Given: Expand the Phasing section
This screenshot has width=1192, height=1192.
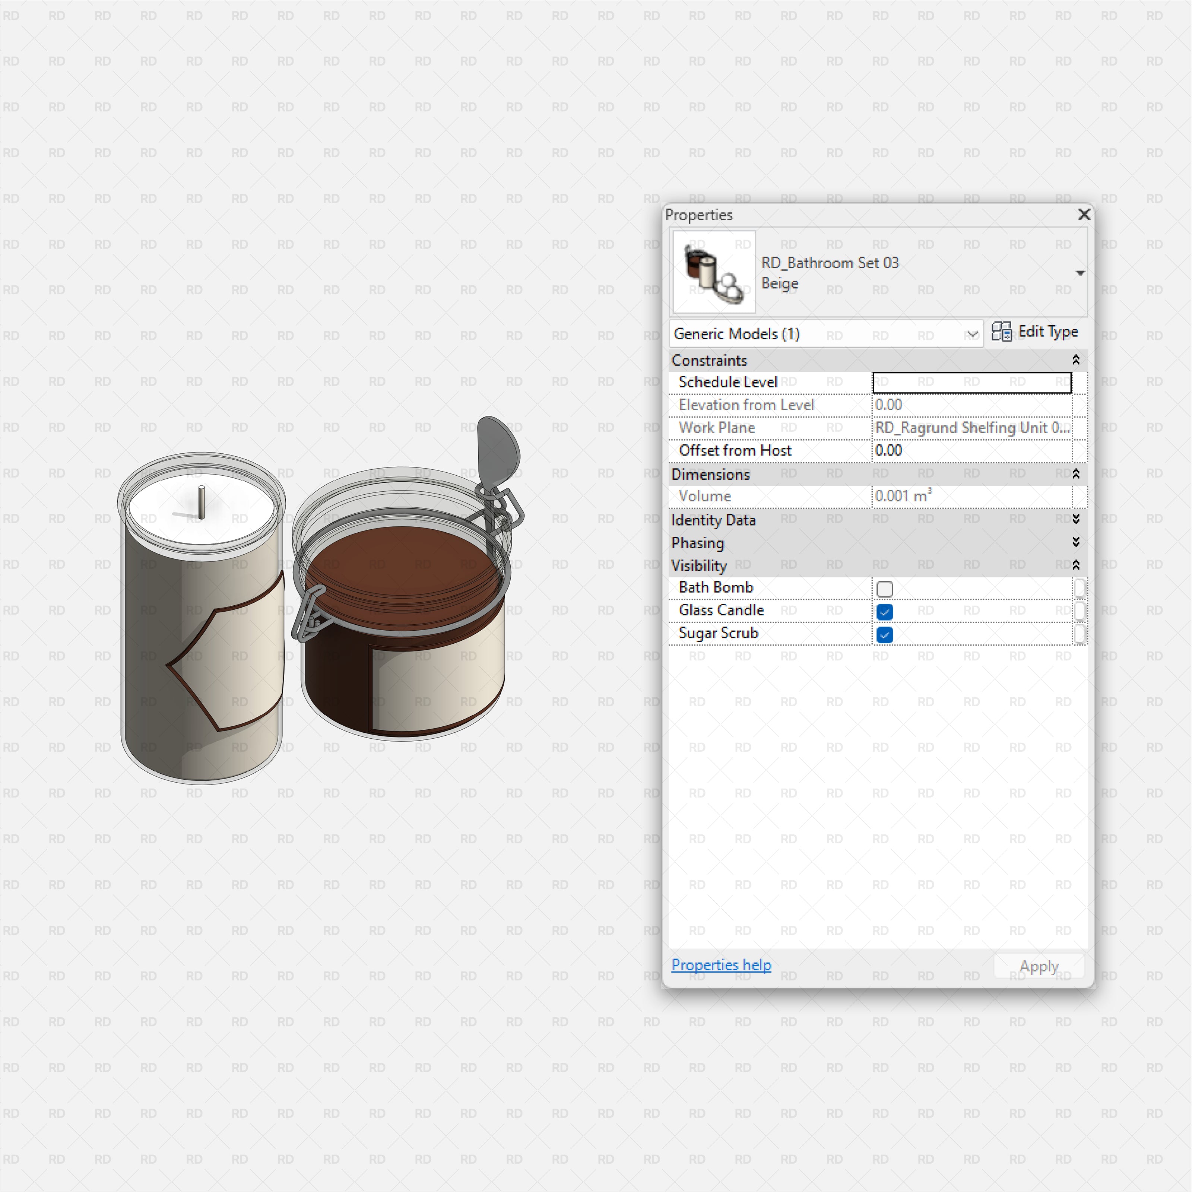Looking at the screenshot, I should click(1075, 542).
